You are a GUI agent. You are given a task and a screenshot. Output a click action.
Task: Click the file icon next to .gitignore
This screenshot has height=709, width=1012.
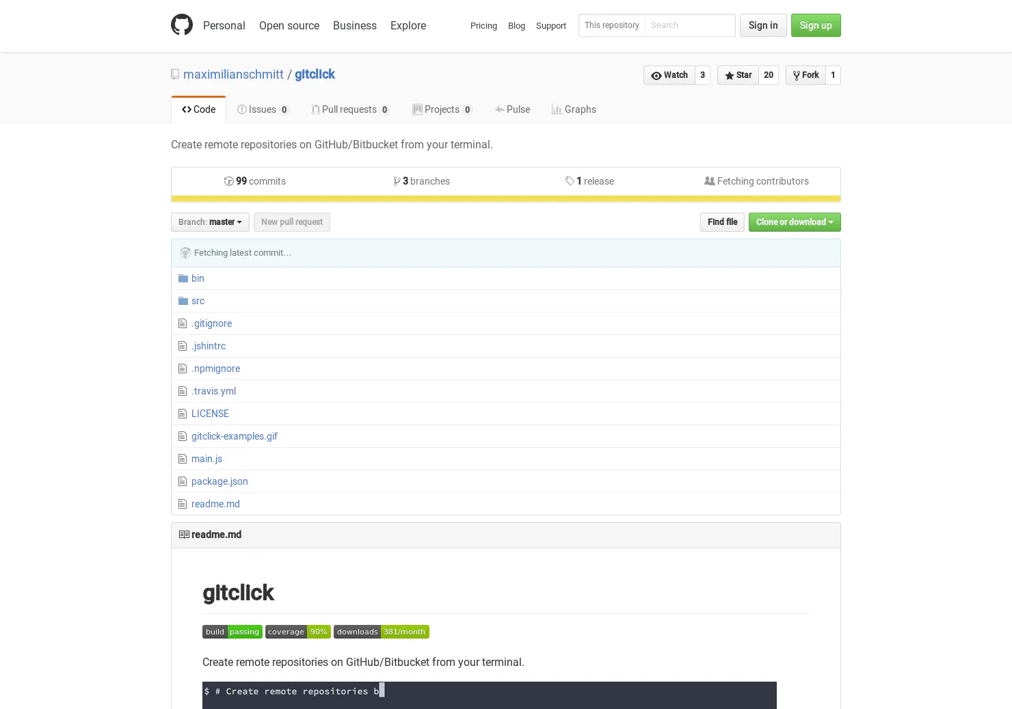tap(183, 323)
